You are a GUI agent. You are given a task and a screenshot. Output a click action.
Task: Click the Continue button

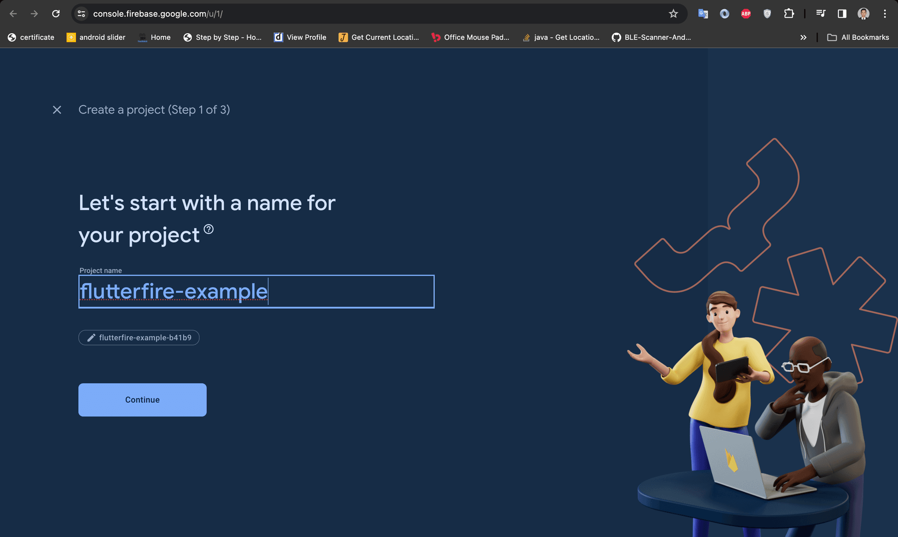point(143,400)
